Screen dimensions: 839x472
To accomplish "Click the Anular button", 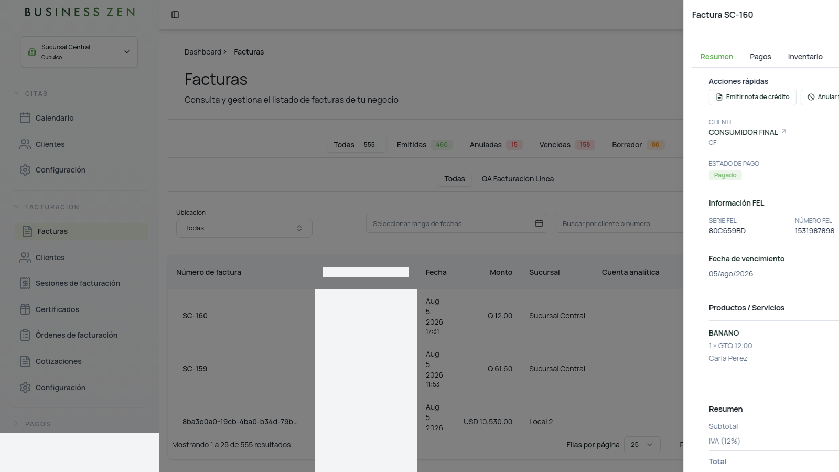I will [821, 97].
